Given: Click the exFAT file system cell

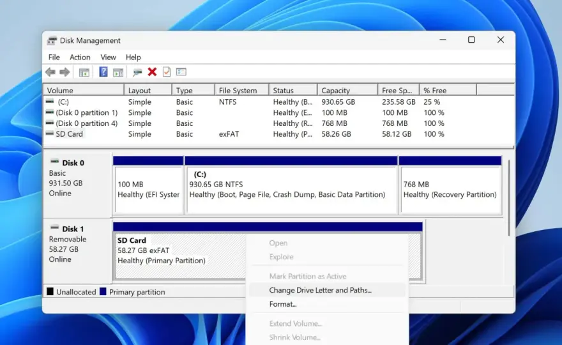Looking at the screenshot, I should 229,134.
